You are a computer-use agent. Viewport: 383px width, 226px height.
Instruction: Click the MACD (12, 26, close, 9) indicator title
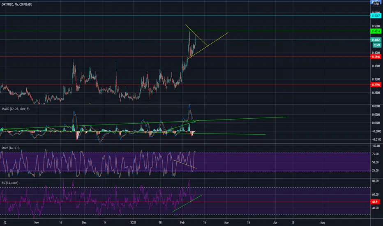click(x=16, y=109)
